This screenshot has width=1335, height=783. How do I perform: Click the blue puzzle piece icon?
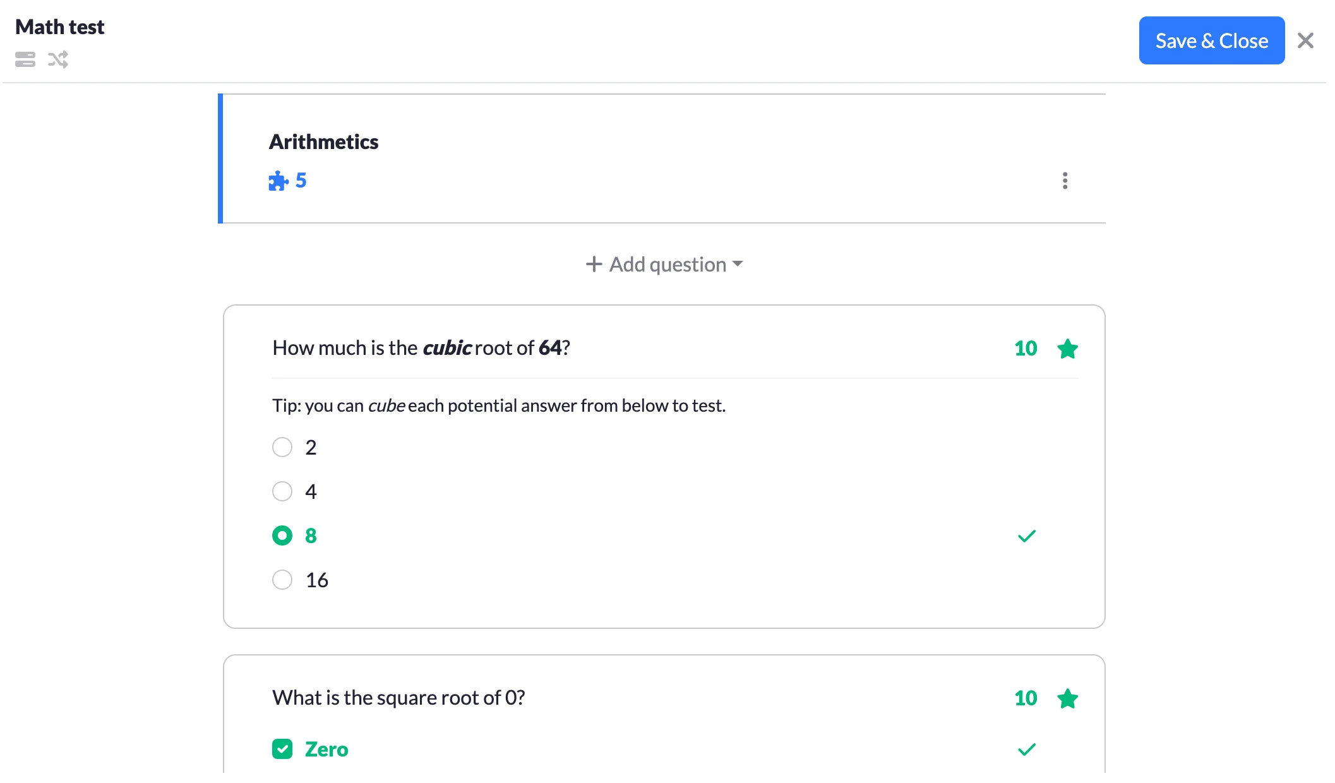tap(278, 181)
